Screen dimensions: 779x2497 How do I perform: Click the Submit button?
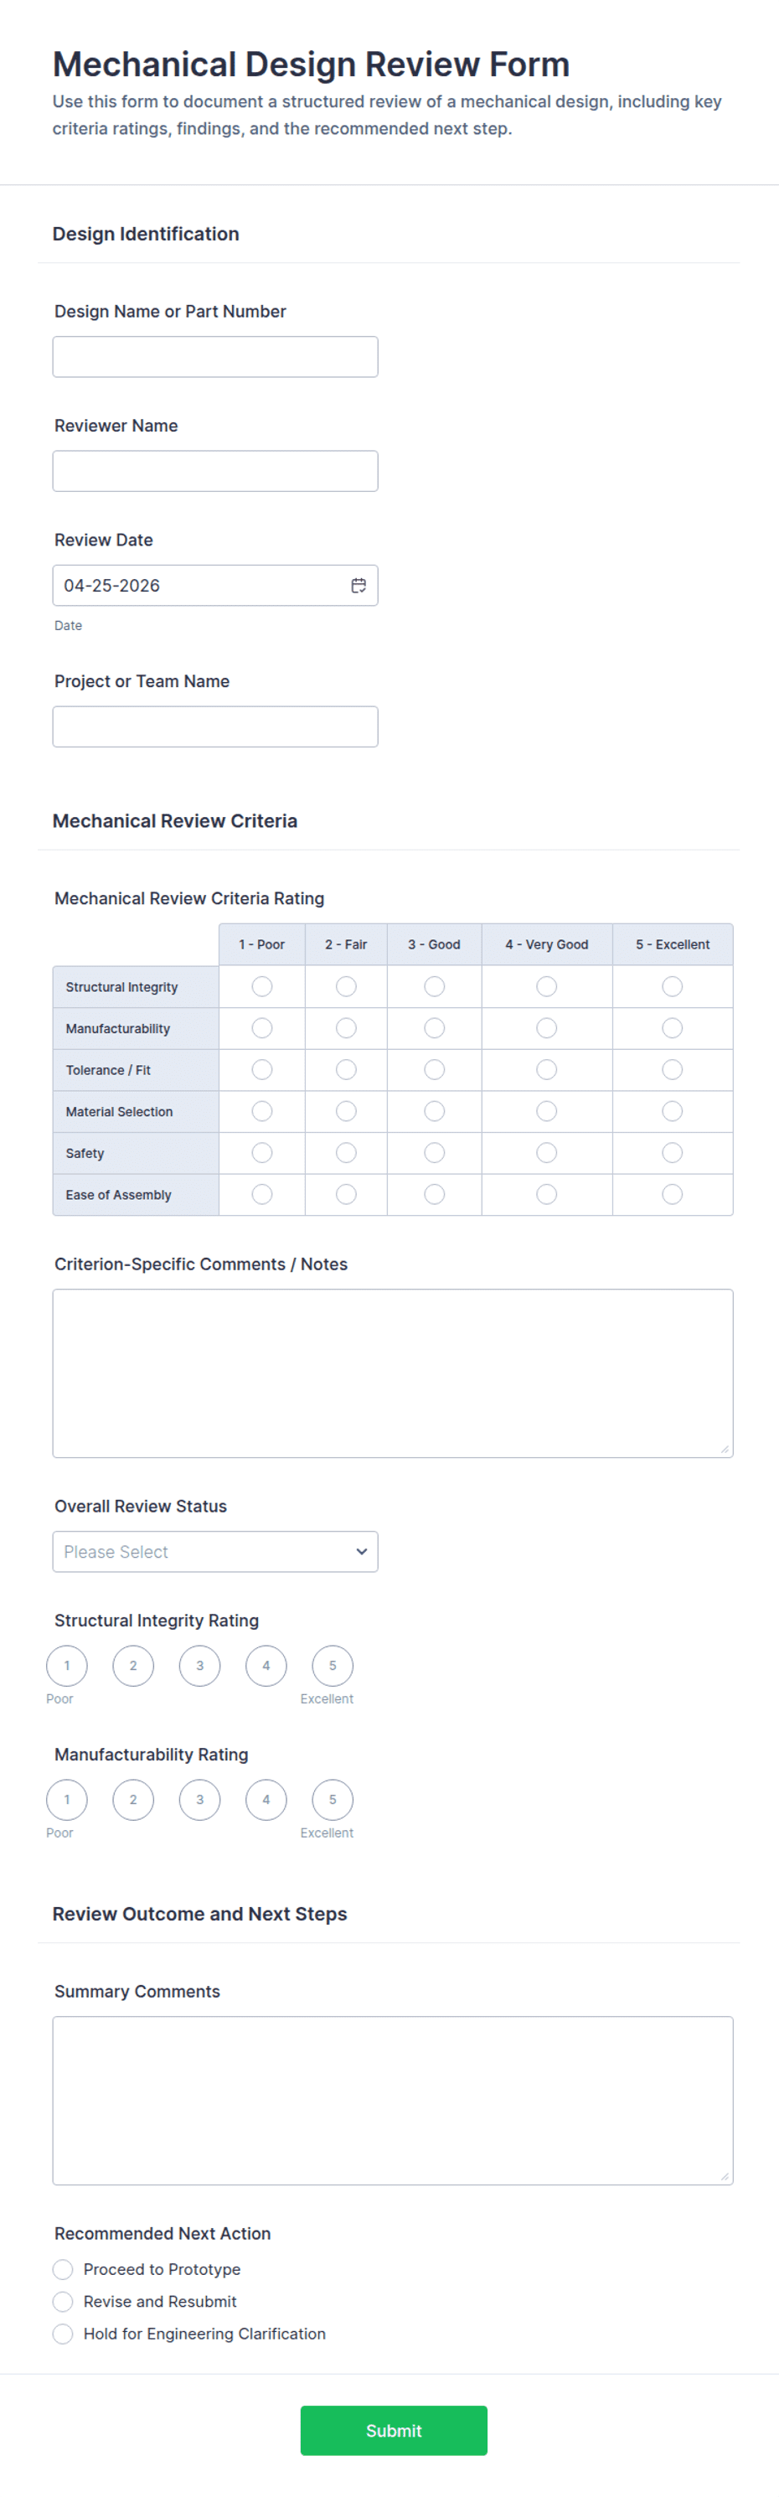click(x=394, y=2430)
